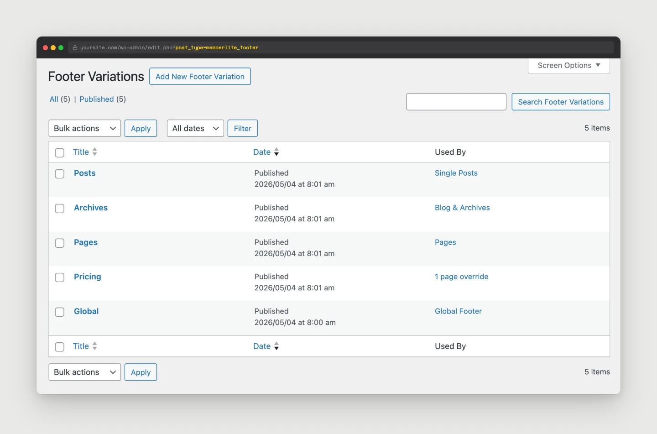657x434 pixels.
Task: Click the Date sort arrows in header
Action: point(276,152)
